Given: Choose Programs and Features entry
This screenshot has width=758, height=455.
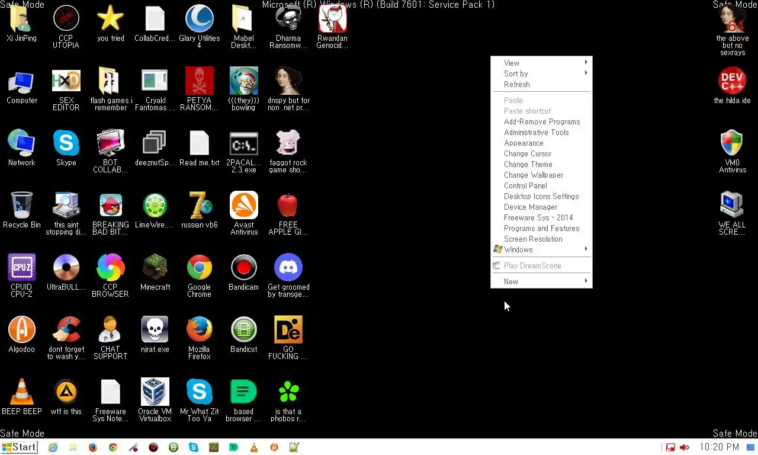Looking at the screenshot, I should (x=541, y=228).
